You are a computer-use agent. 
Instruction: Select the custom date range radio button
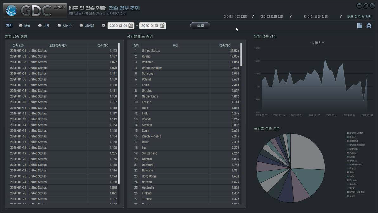pos(104,26)
